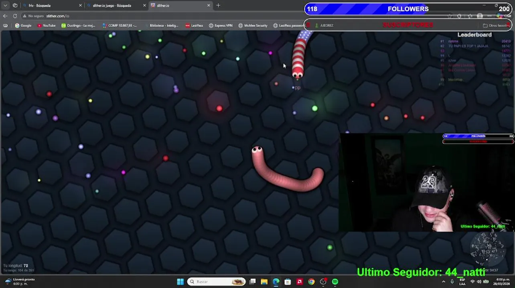This screenshot has width=515, height=288.
Task: Click the bookmarks bar icon left of Google
Action: point(5,26)
